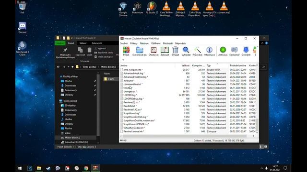Viewport: 307px width, 172px height.
Task: Select LCPDFR.log in WinRAR list
Action: click(130, 95)
